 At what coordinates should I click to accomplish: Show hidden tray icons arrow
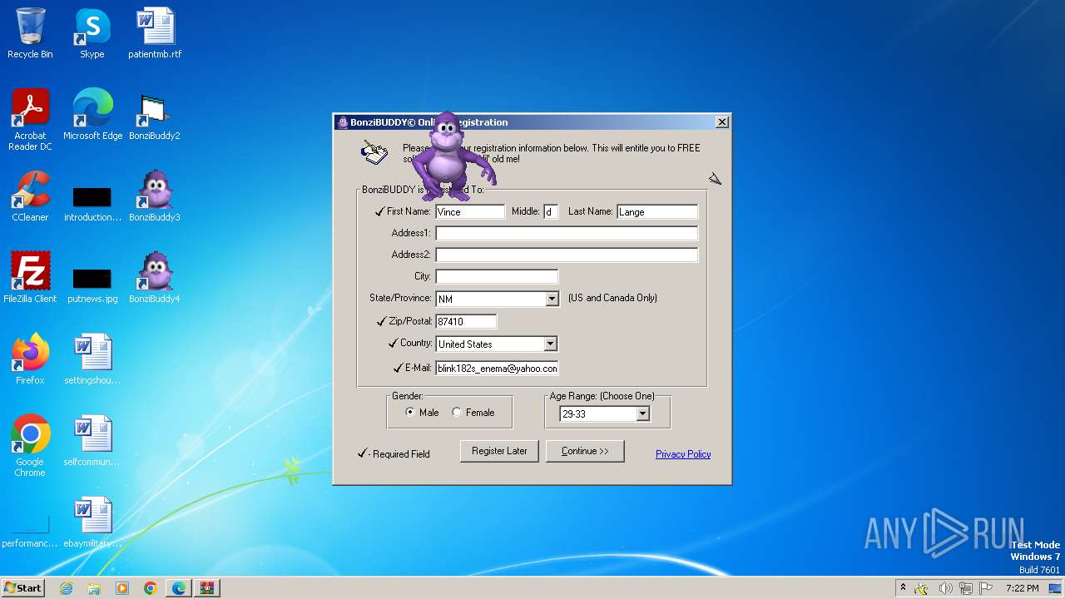click(903, 588)
